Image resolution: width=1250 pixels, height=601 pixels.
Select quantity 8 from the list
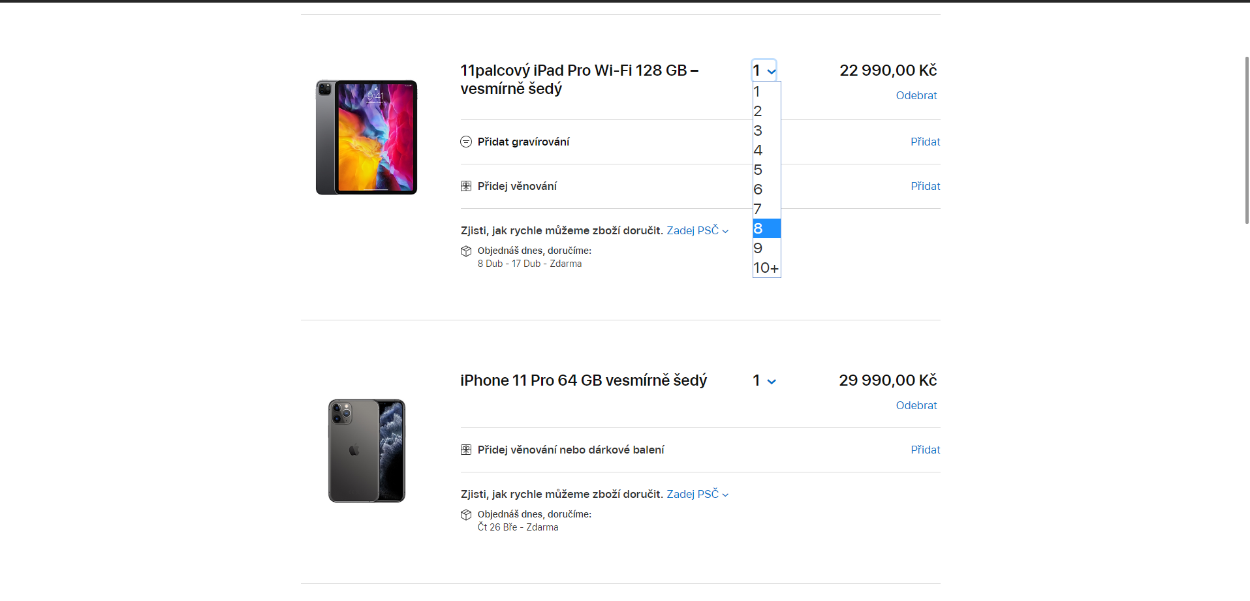pos(766,228)
